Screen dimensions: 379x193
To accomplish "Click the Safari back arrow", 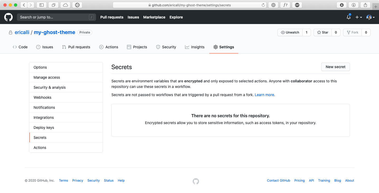I will (24, 5).
